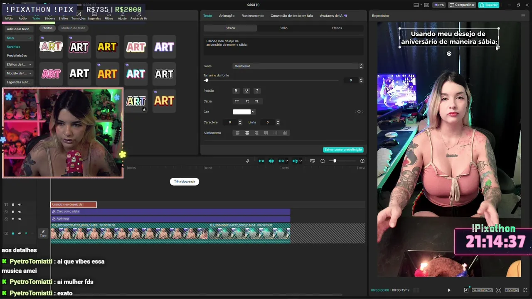Apply bold to the text
Screen dimensions: 532x299
[236, 91]
